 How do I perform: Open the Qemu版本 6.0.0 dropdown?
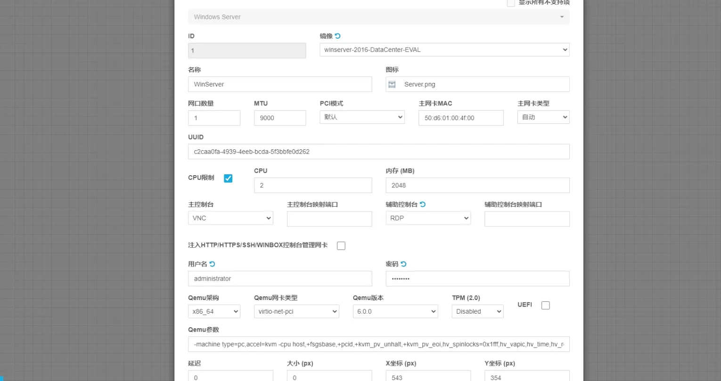tap(395, 311)
